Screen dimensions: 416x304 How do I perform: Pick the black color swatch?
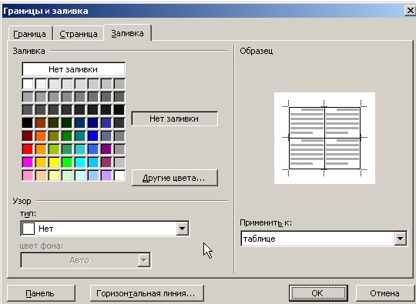pos(28,123)
